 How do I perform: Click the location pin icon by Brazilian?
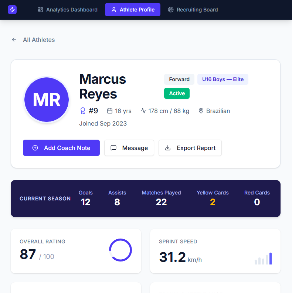201,111
